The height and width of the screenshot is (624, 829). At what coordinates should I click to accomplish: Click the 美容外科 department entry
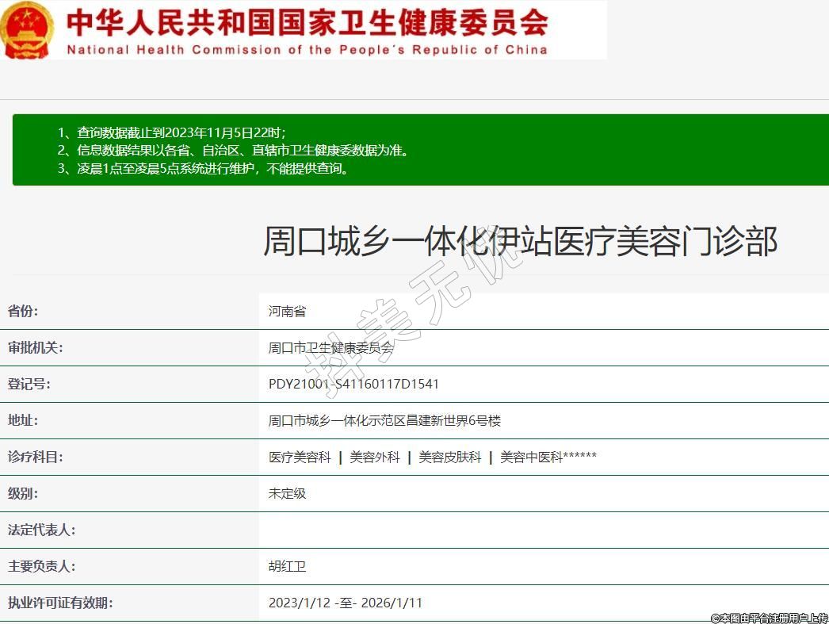tap(375, 457)
